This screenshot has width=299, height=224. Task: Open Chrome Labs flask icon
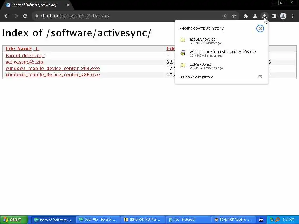tap(255, 16)
